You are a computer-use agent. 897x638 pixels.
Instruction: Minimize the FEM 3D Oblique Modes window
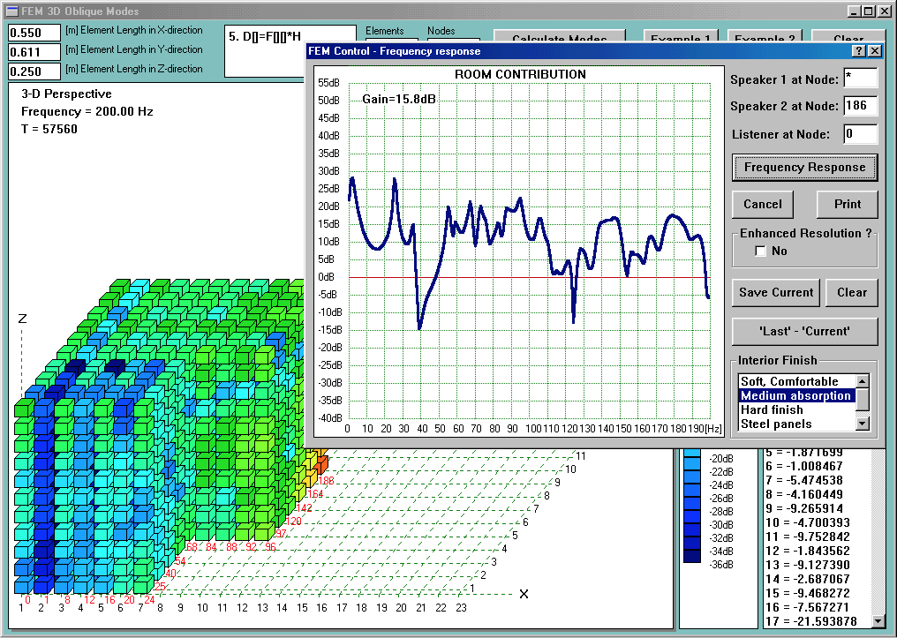pos(854,11)
